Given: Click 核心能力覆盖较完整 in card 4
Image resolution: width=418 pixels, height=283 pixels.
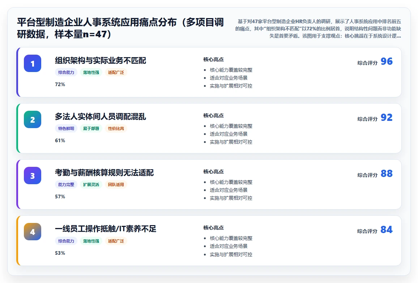Looking at the screenshot, I should (x=231, y=238).
